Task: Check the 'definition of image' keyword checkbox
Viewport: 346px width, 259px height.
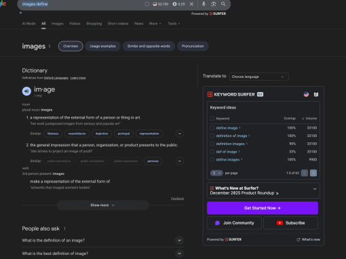Action: pyautogui.click(x=212, y=136)
